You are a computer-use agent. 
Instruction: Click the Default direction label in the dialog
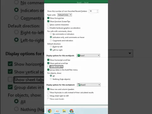coord(54,44)
